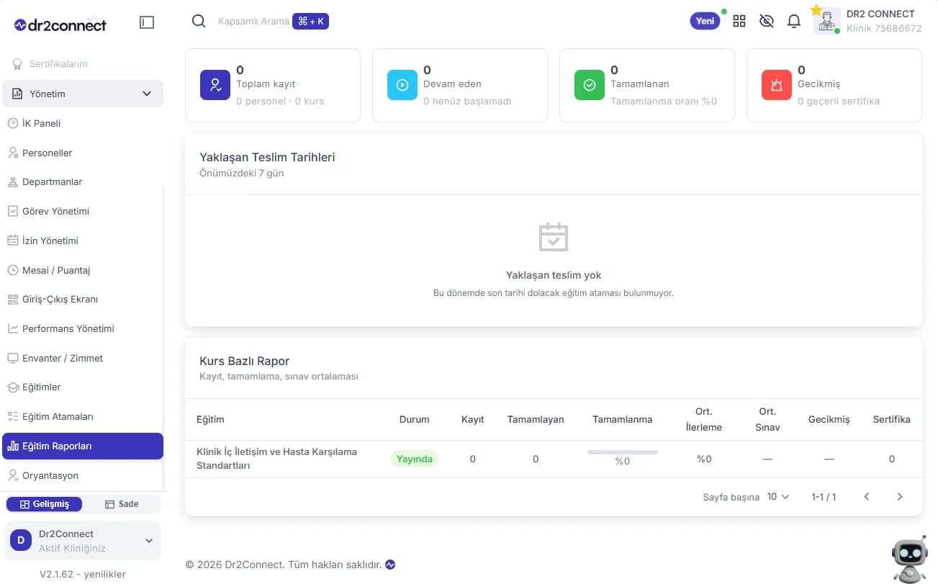The image size is (938, 584).
Task: Click the chatbot robot assistant icon
Action: click(909, 560)
